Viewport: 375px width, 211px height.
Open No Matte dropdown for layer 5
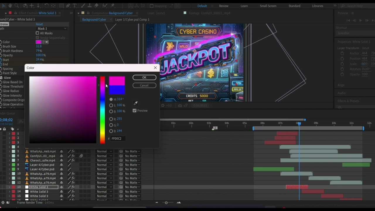(x=132, y=152)
